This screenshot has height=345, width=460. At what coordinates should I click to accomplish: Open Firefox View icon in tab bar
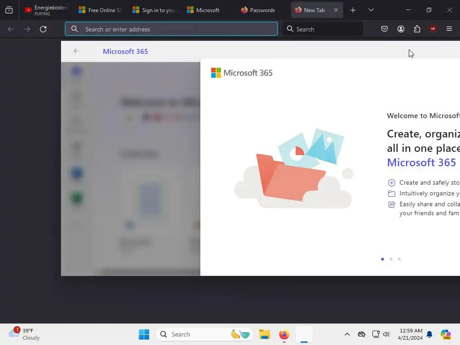coord(9,10)
